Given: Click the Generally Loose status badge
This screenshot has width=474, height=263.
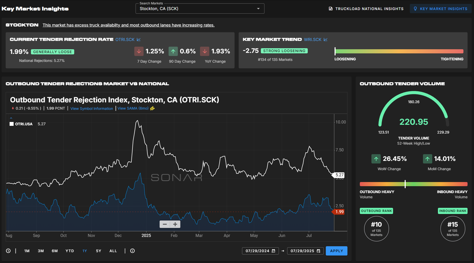Looking at the screenshot, I should pyautogui.click(x=53, y=52).
